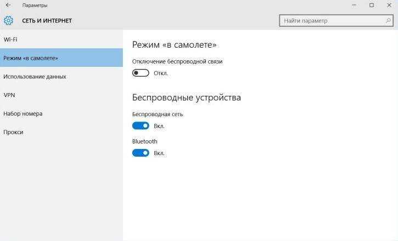Open the VPN section
This screenshot has height=241, width=398.
pyautogui.click(x=61, y=95)
